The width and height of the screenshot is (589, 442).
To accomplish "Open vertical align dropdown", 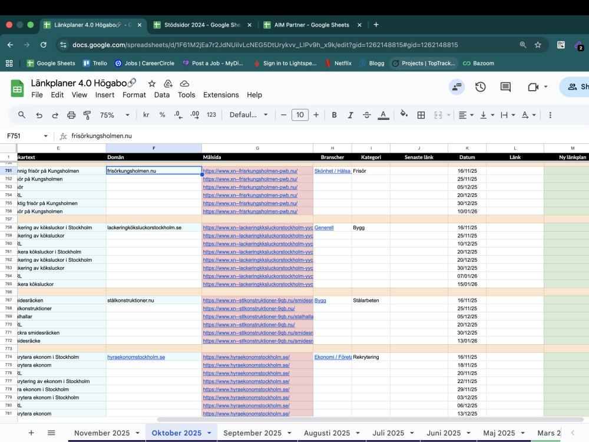I will click(x=487, y=115).
